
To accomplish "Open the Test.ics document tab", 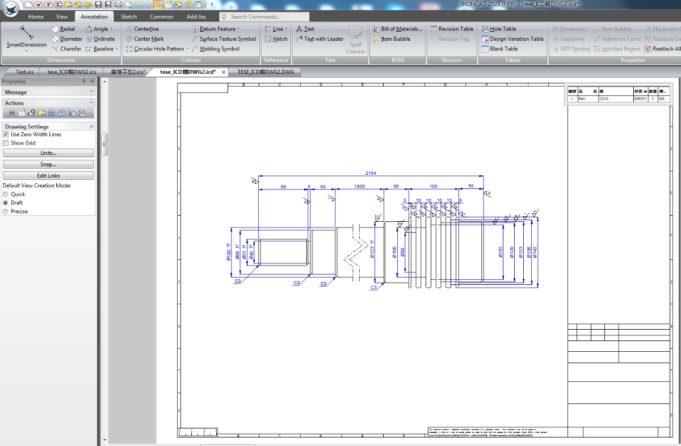I will tap(24, 72).
